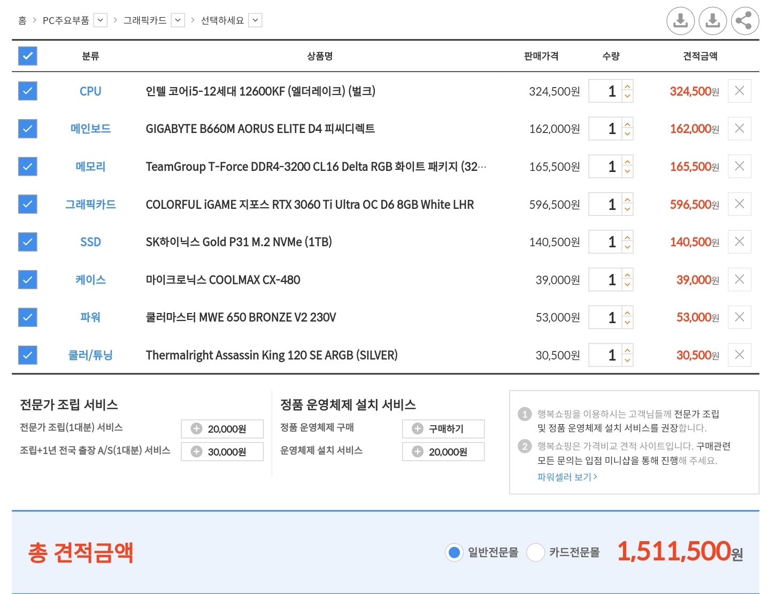Open the 파워셀러 보기 link

[567, 477]
